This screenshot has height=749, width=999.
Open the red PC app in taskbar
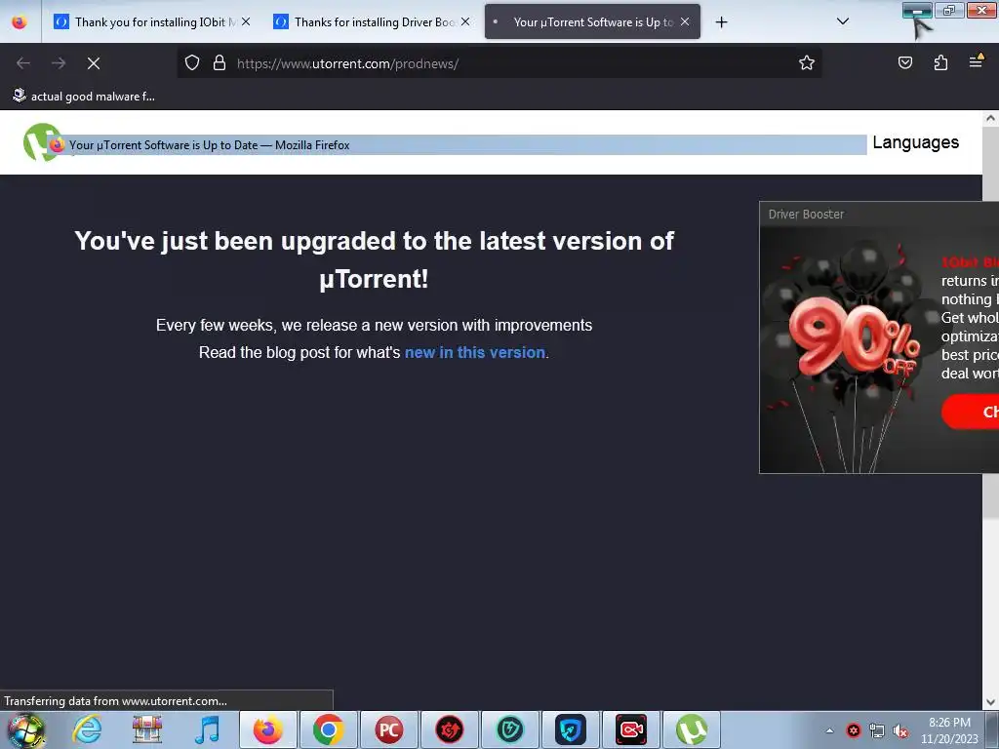388,729
